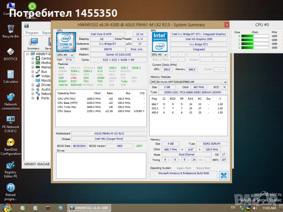Open the Program menu
Image resolution: width=283 pixels, height=212 pixels.
tap(32, 33)
